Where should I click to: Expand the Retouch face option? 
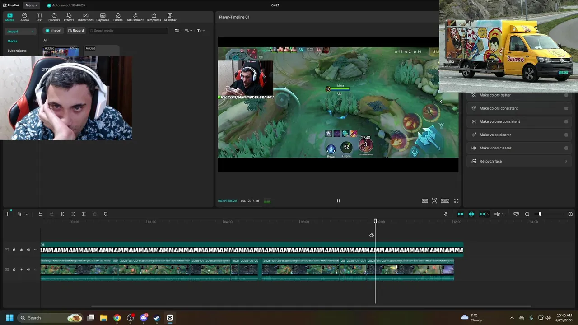(519, 161)
